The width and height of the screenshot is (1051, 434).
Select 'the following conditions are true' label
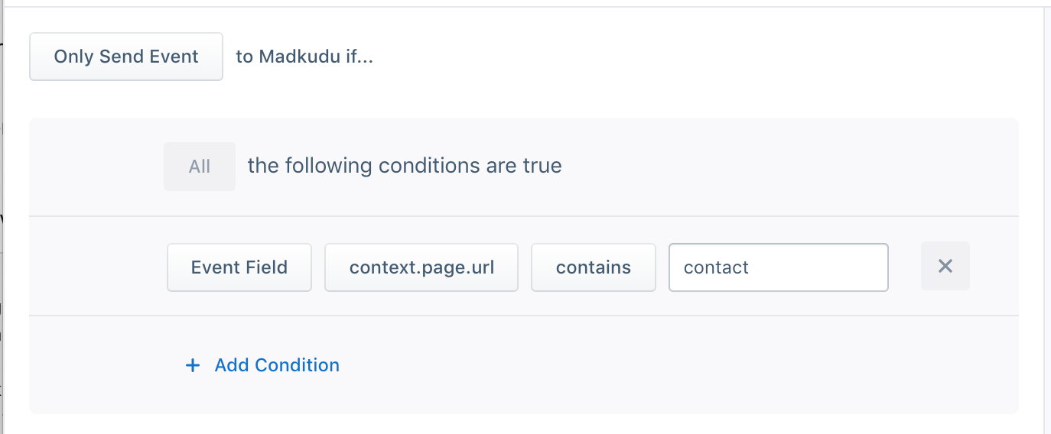(405, 166)
